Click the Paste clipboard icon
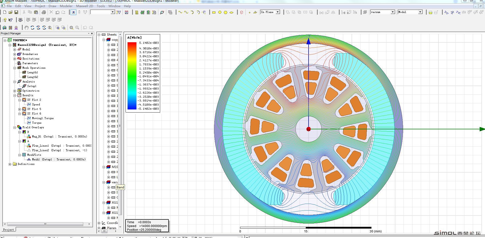The width and height of the screenshot is (485, 238). (x=36, y=12)
